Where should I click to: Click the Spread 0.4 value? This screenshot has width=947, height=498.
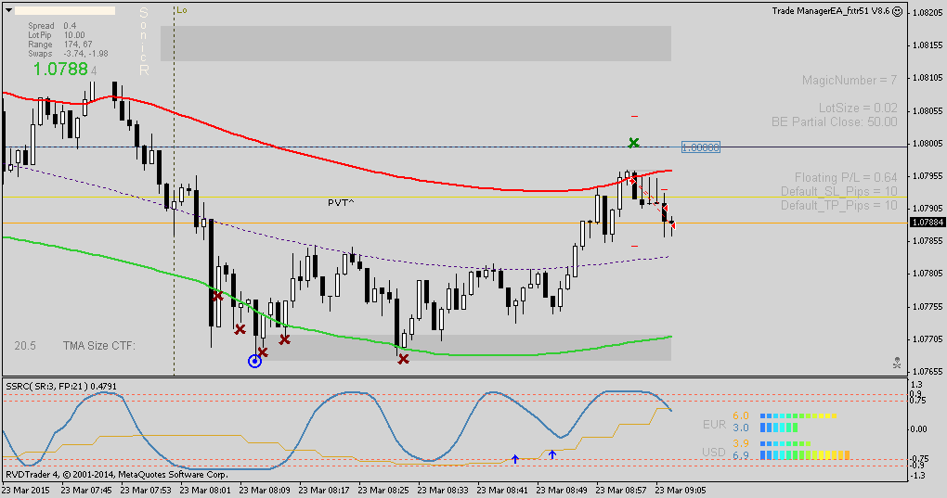[x=70, y=26]
